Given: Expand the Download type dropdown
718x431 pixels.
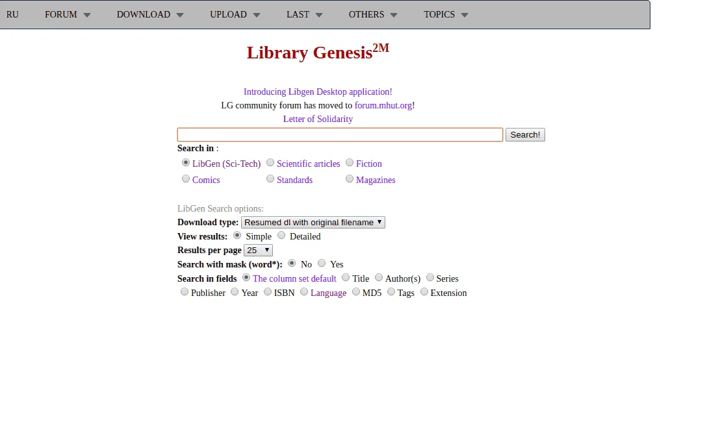Looking at the screenshot, I should (313, 223).
